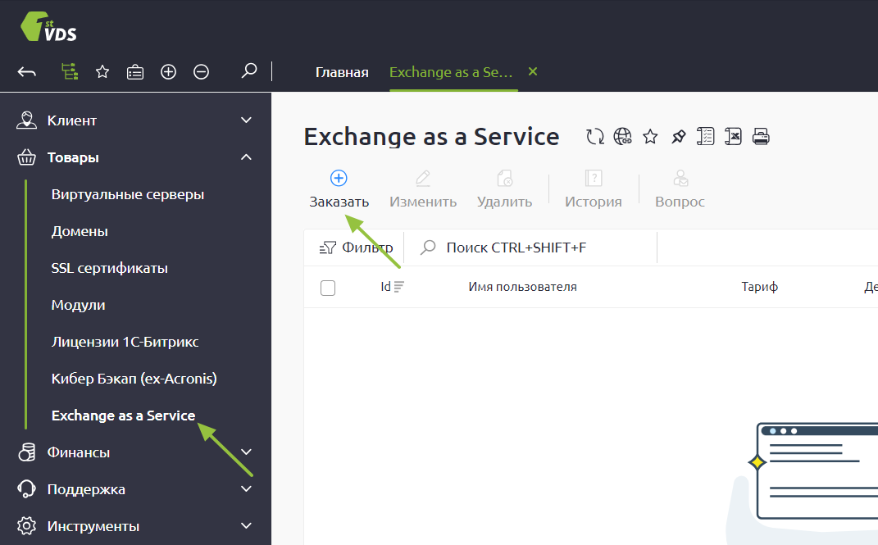Open Домены in sidebar
The height and width of the screenshot is (545, 878).
pos(80,231)
